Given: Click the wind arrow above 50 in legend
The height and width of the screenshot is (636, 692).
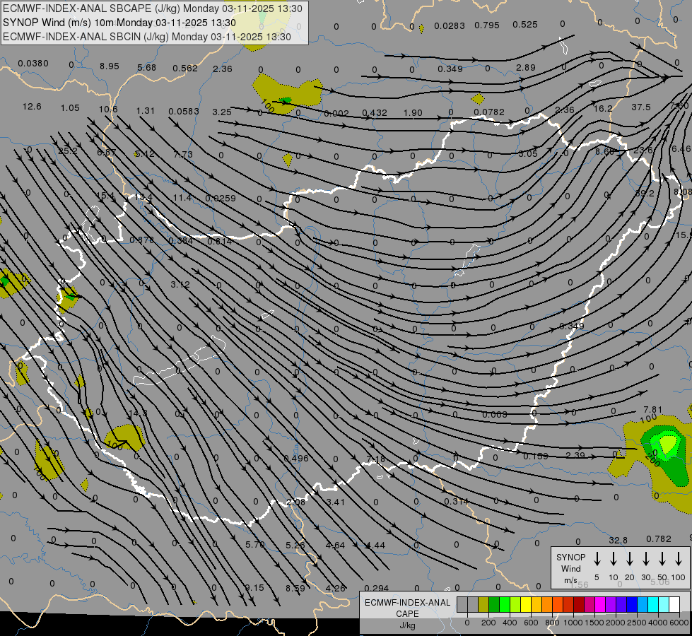Looking at the screenshot, I should [x=662, y=558].
